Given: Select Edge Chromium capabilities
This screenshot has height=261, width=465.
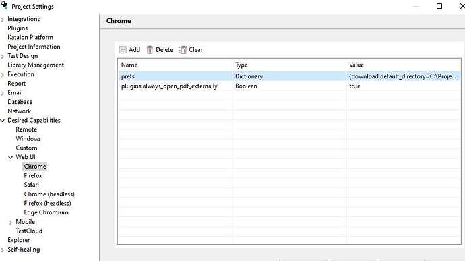Looking at the screenshot, I should point(46,212).
